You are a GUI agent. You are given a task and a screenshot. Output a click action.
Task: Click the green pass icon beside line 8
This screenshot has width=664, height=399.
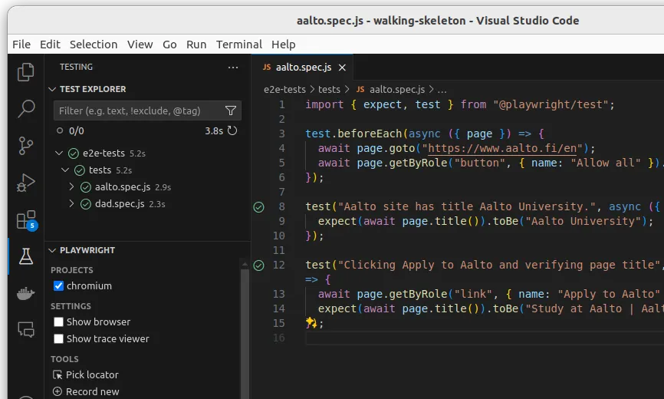[258, 206]
